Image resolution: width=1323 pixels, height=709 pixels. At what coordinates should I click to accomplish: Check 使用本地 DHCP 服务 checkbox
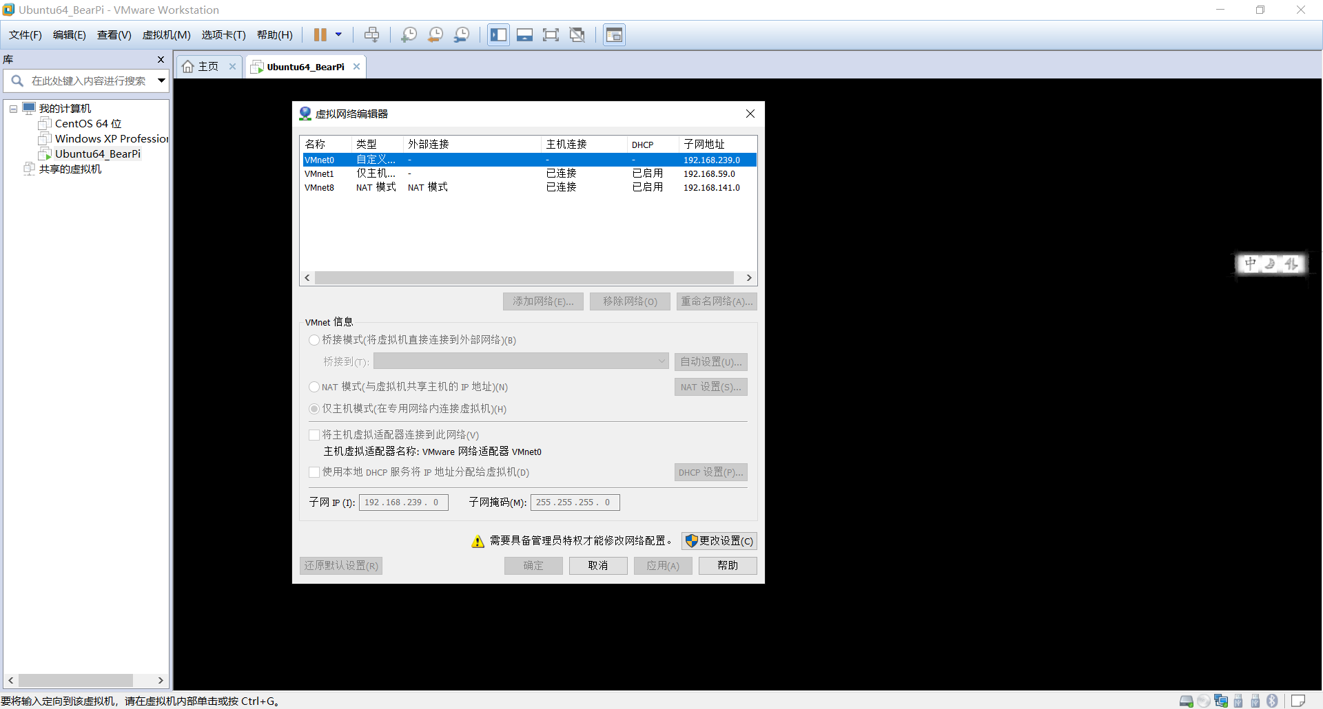[314, 472]
